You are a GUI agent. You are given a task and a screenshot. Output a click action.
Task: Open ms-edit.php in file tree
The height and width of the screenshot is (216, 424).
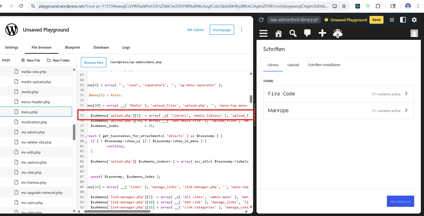36,152
